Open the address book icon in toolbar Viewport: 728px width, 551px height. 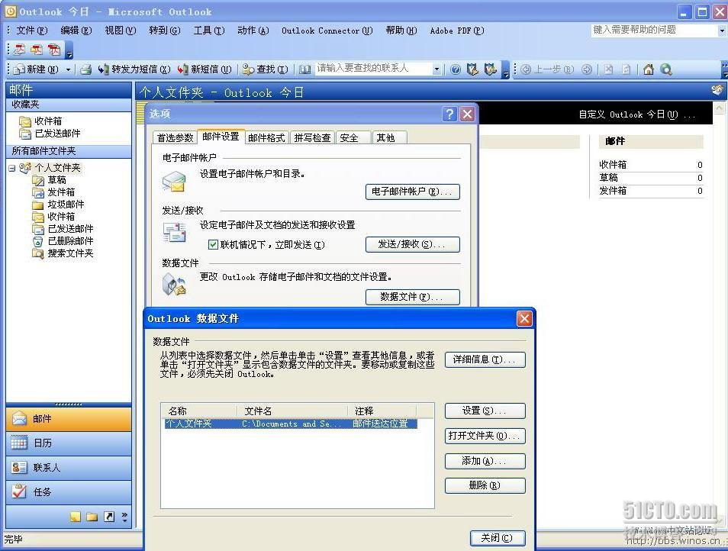pos(305,69)
